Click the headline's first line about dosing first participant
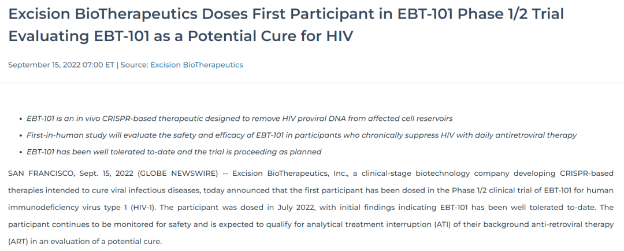This screenshot has height=251, width=624. [286, 14]
